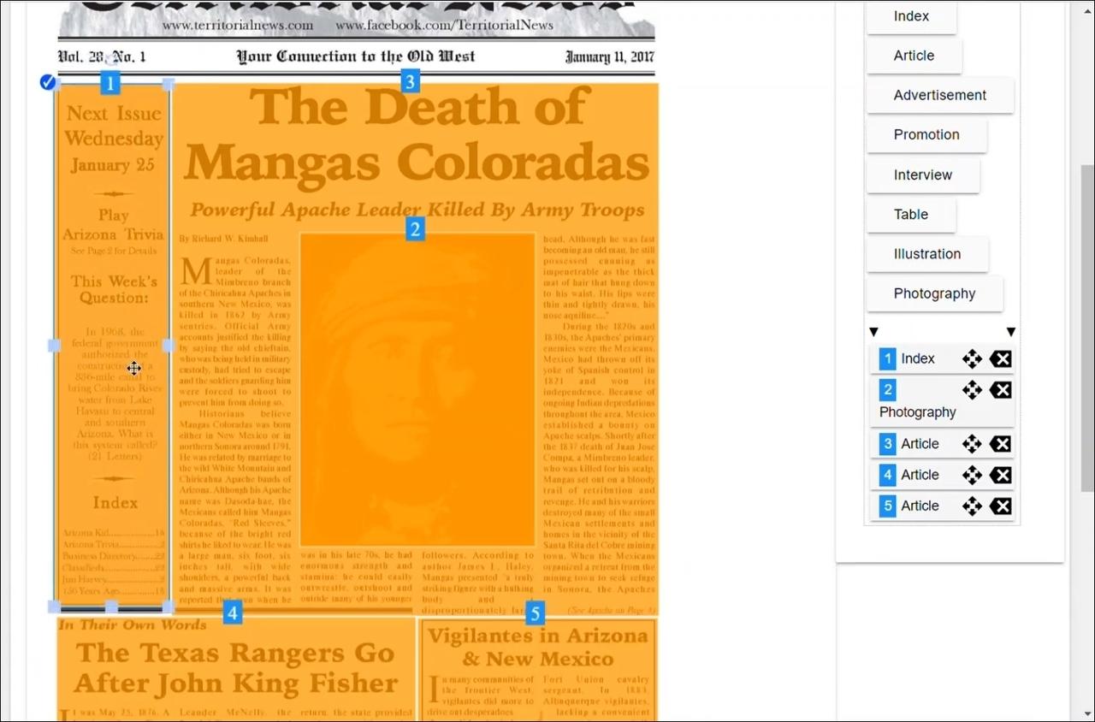Click the page vertical scrollbar thumb
Image resolution: width=1095 pixels, height=722 pixels.
click(x=1087, y=329)
